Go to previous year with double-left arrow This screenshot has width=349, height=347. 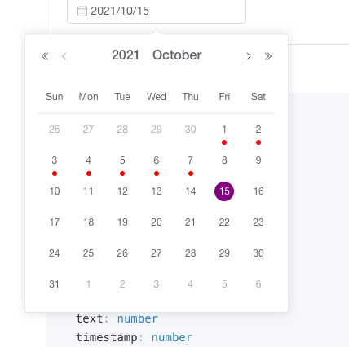(45, 56)
